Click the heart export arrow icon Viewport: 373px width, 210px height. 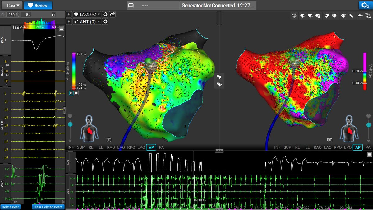pyautogui.click(x=310, y=16)
